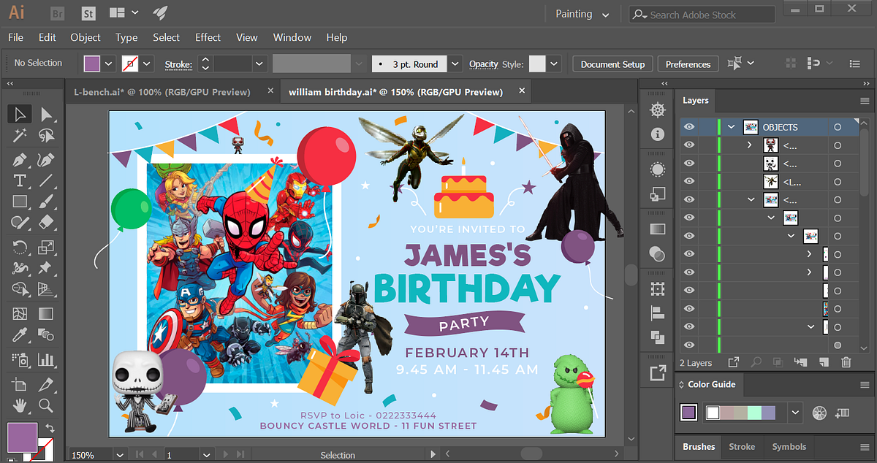Select the Perspective Grid tool
The width and height of the screenshot is (877, 463).
click(x=46, y=289)
